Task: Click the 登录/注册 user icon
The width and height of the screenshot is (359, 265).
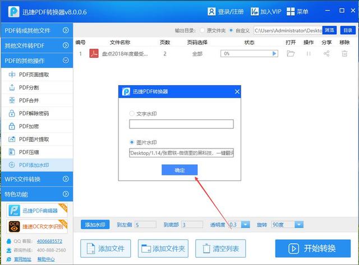Action: point(211,11)
